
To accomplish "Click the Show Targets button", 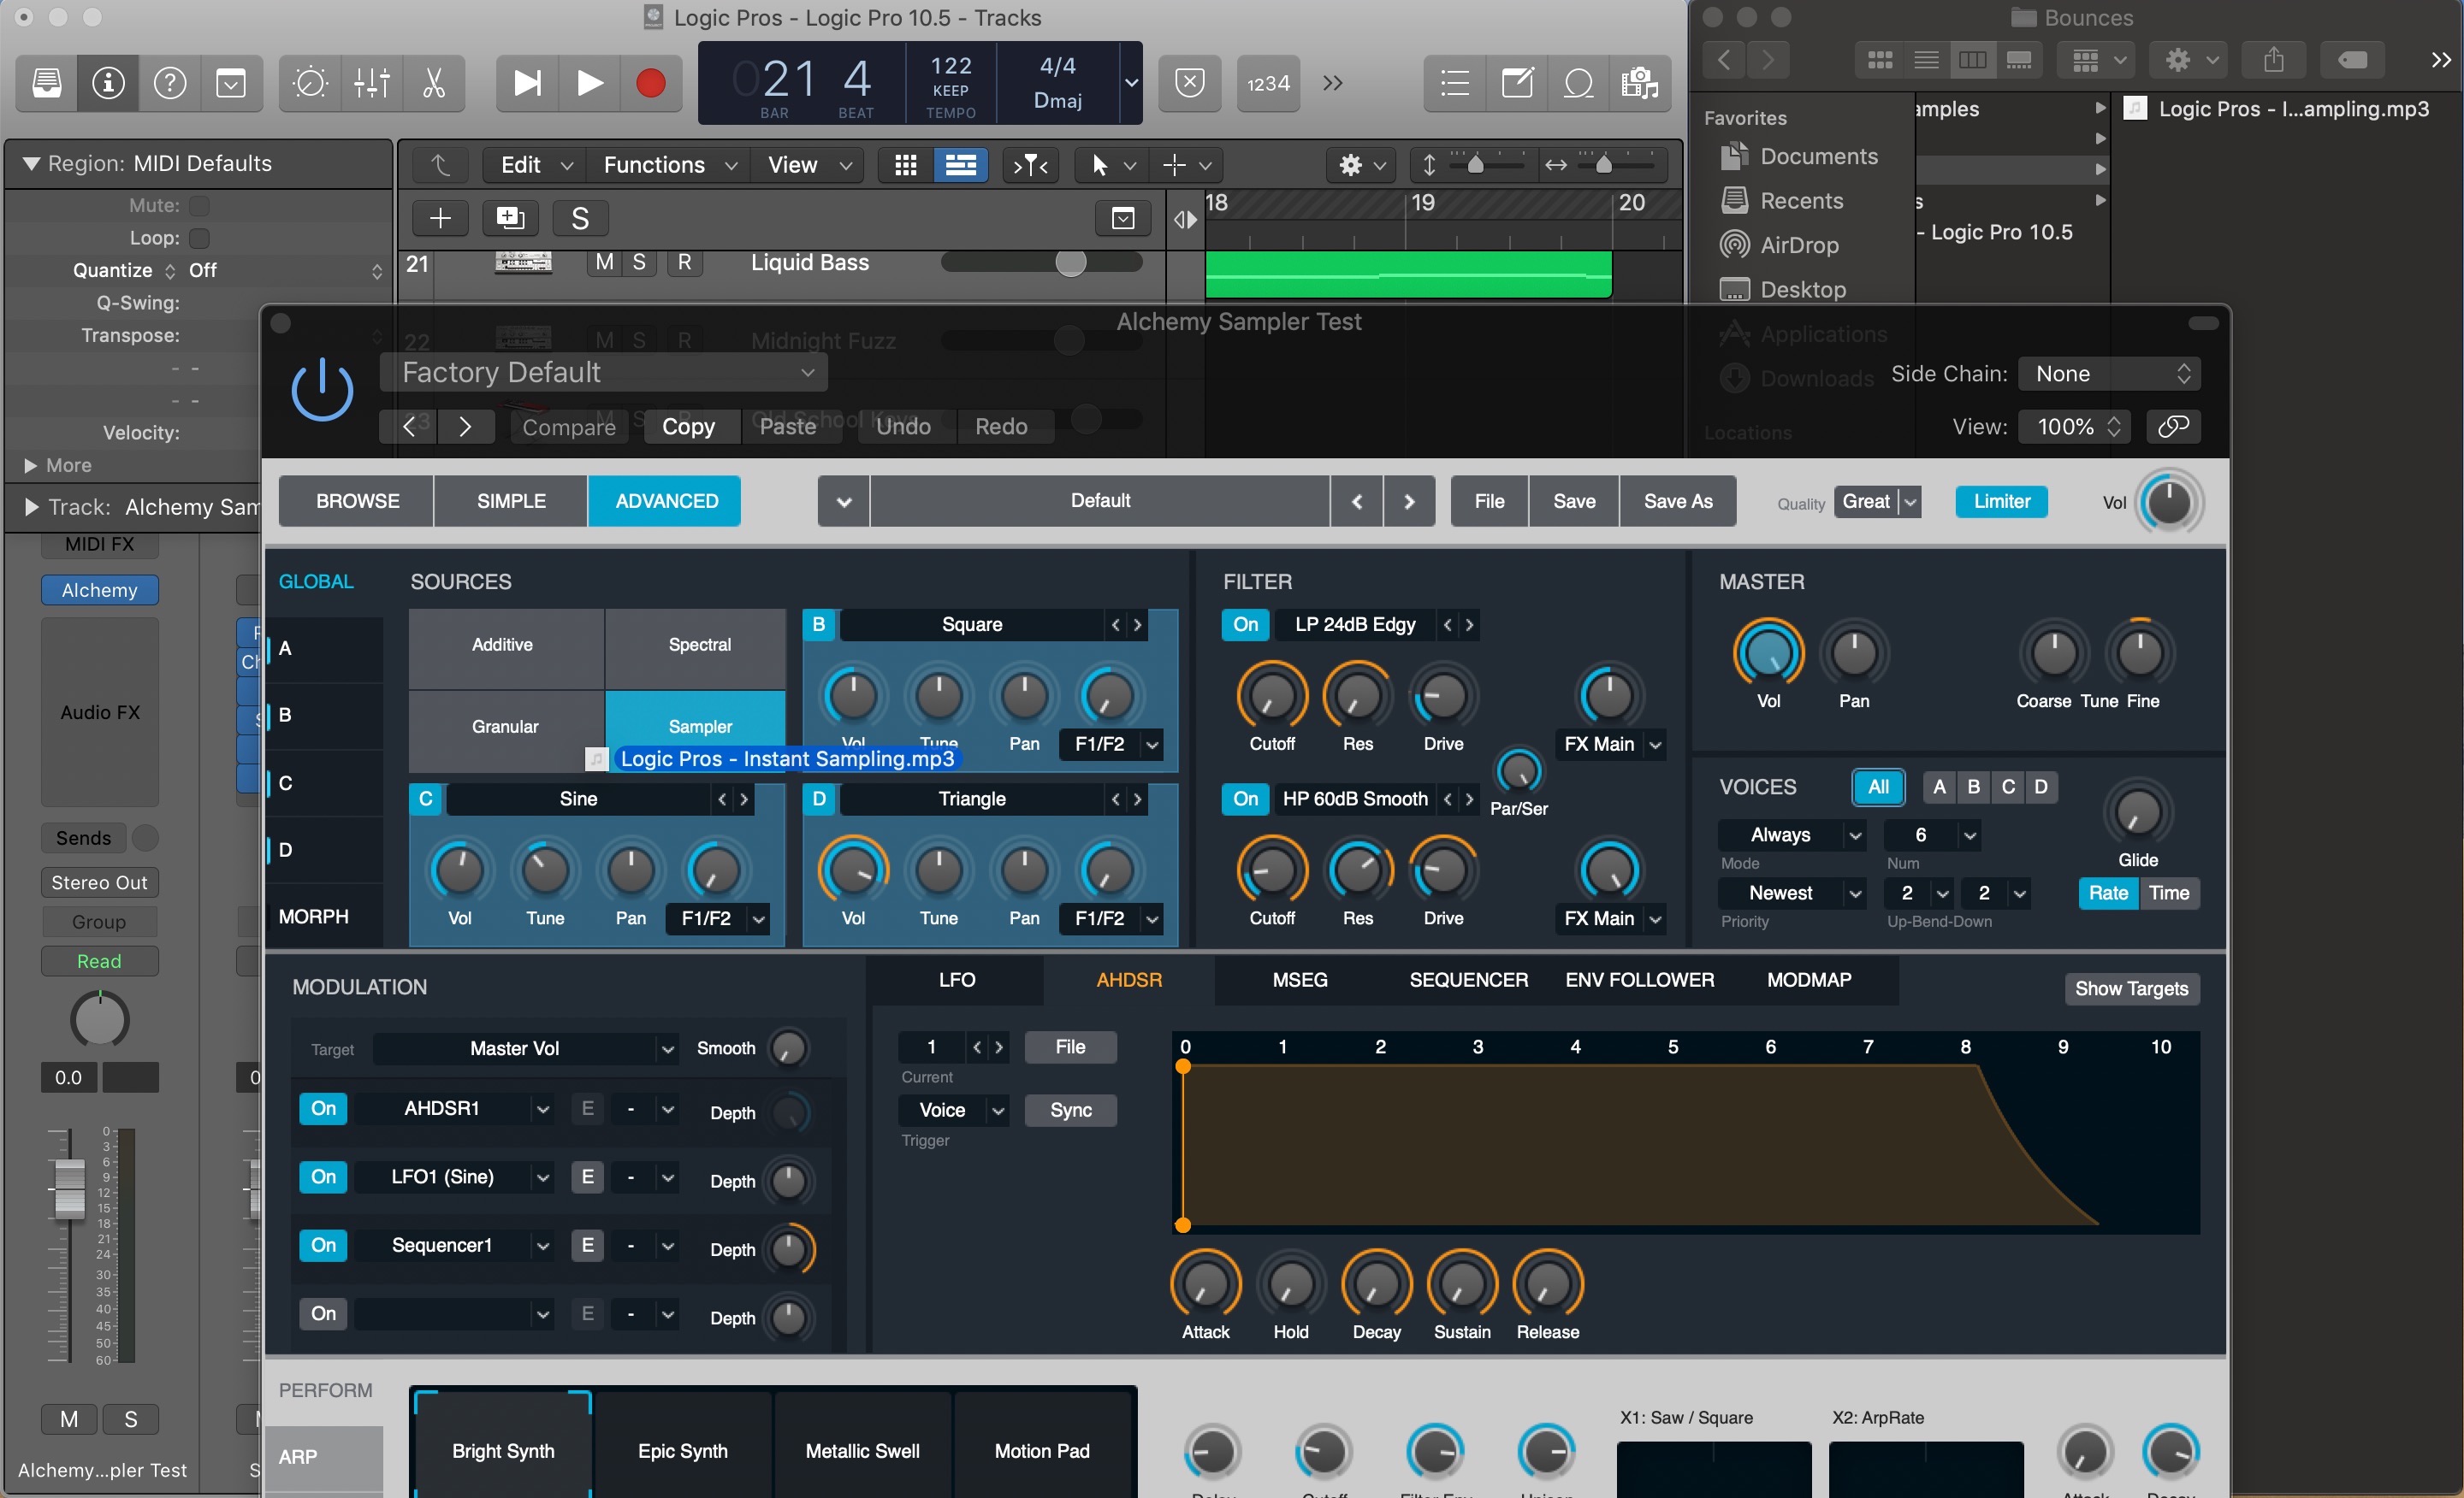I will [x=2130, y=988].
